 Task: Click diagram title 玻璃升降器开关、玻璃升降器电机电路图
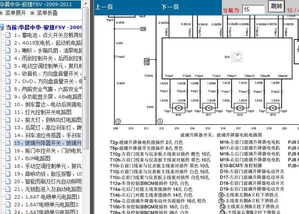221,135
